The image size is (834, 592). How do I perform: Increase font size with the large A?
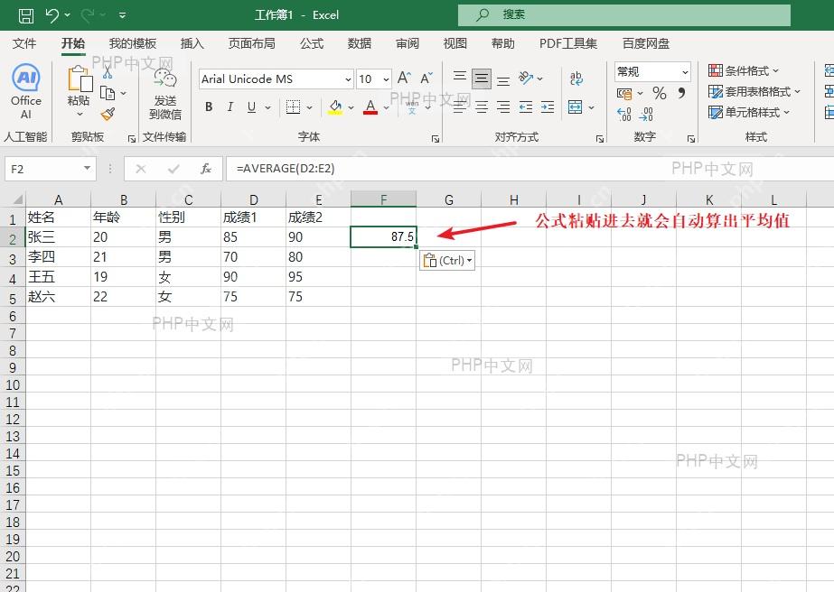pyautogui.click(x=404, y=79)
